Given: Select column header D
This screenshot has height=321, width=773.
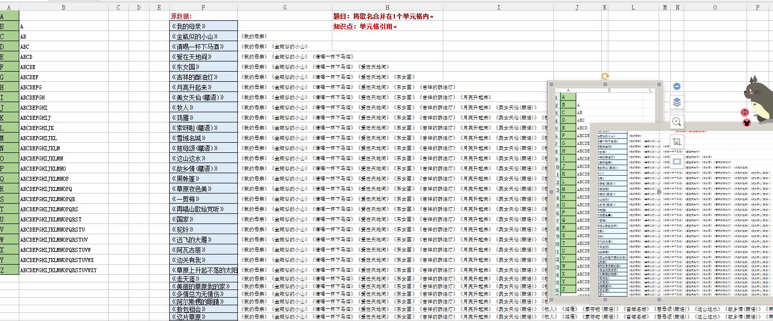Looking at the screenshot, I should pyautogui.click(x=139, y=7).
